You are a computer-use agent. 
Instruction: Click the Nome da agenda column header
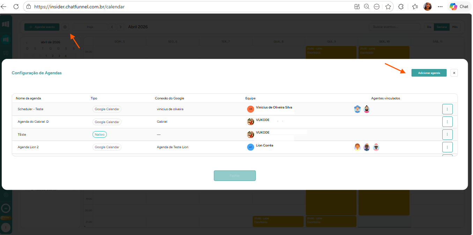point(28,98)
